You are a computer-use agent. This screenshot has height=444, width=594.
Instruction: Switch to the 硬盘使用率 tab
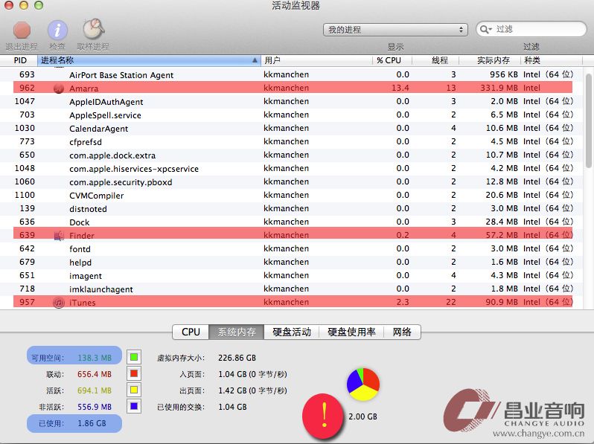point(351,332)
